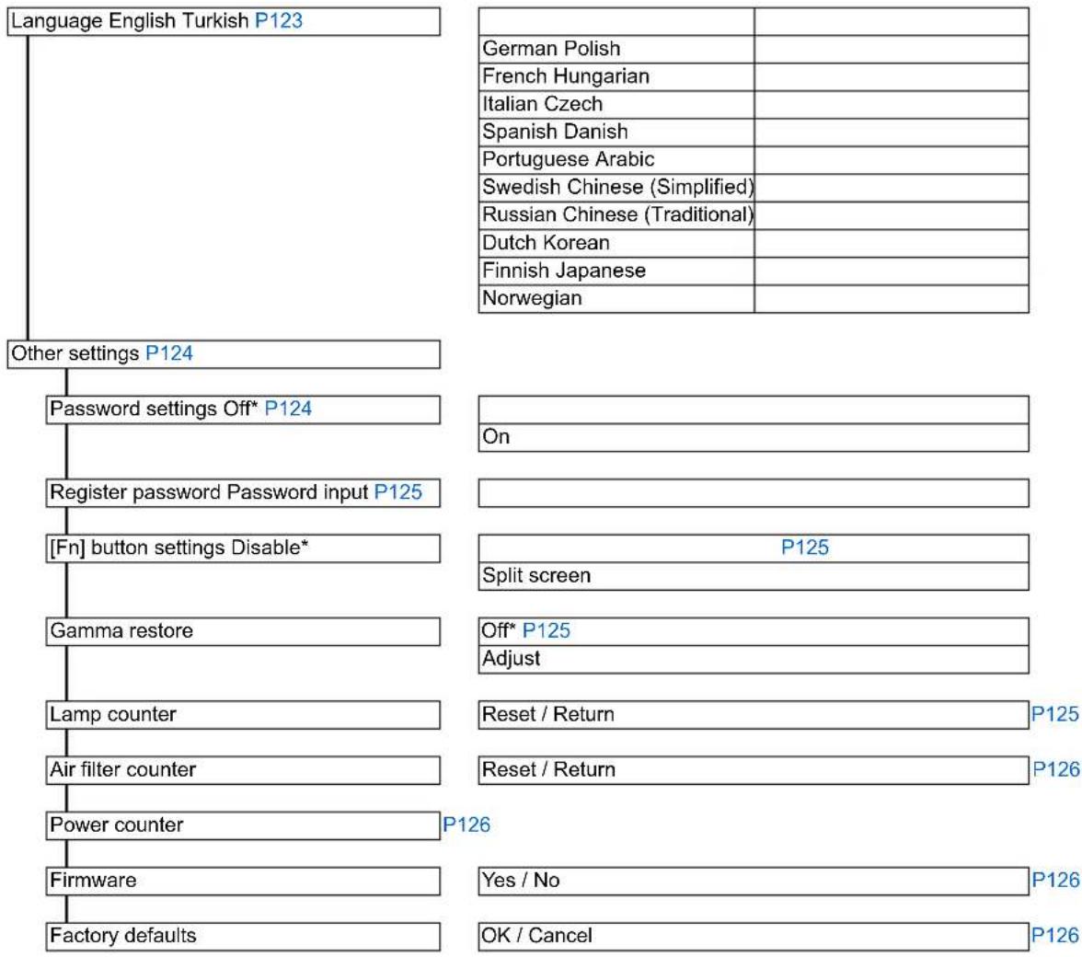Click the 'German Polish' row
1082x957 pixels.
point(616,49)
